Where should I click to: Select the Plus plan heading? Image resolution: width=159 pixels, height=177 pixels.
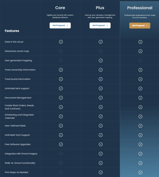click(x=100, y=8)
